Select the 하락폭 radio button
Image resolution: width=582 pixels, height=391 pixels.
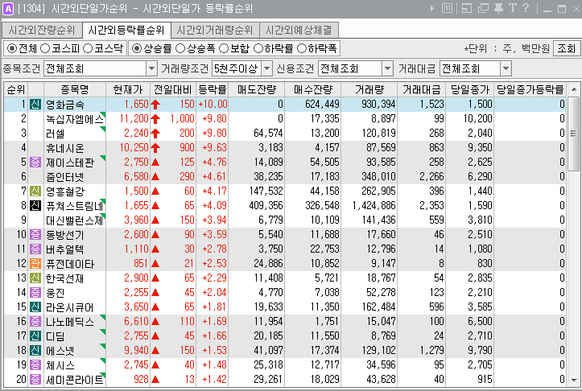pyautogui.click(x=302, y=48)
